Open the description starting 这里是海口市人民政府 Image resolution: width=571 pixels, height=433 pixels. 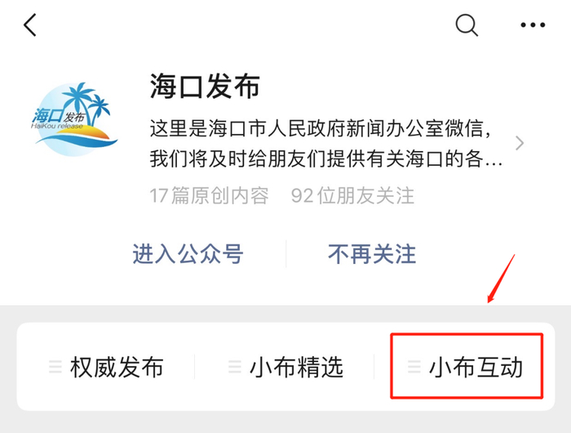325,144
